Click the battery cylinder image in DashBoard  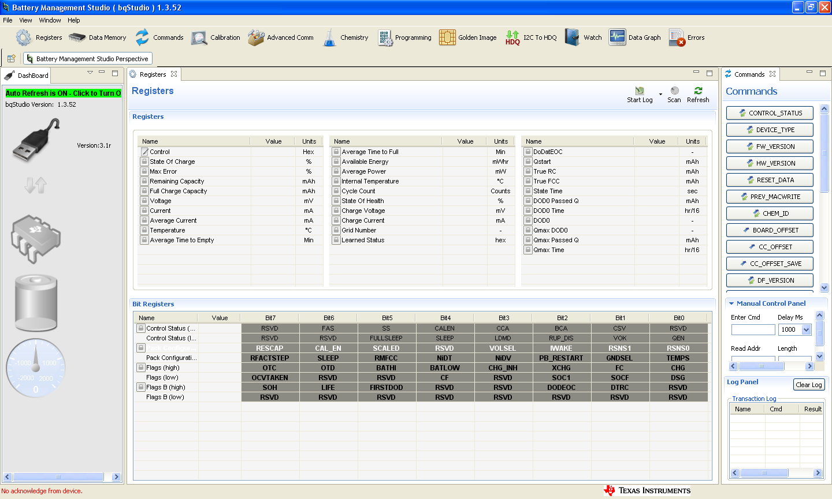click(x=36, y=303)
